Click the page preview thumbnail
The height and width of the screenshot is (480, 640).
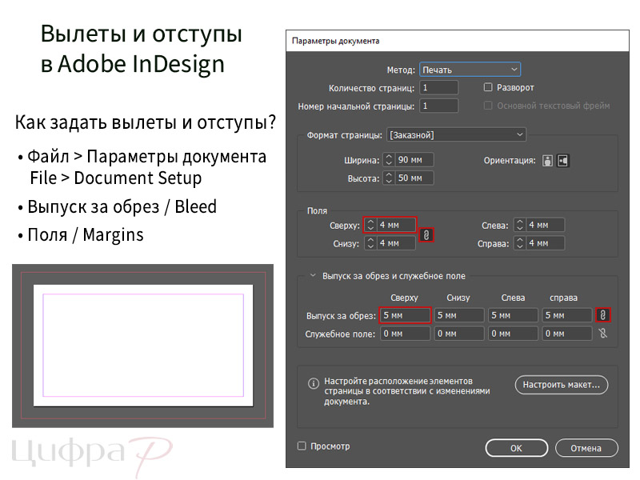click(x=143, y=346)
